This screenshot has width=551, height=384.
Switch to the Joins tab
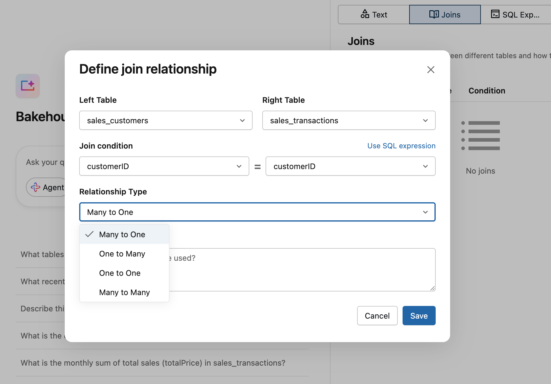coord(445,14)
